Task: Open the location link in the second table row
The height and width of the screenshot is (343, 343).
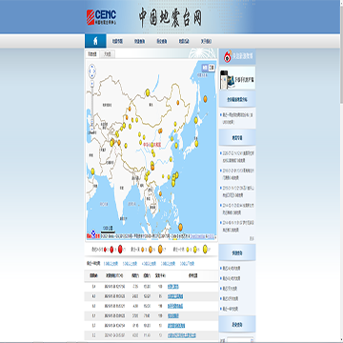Action: [175, 296]
